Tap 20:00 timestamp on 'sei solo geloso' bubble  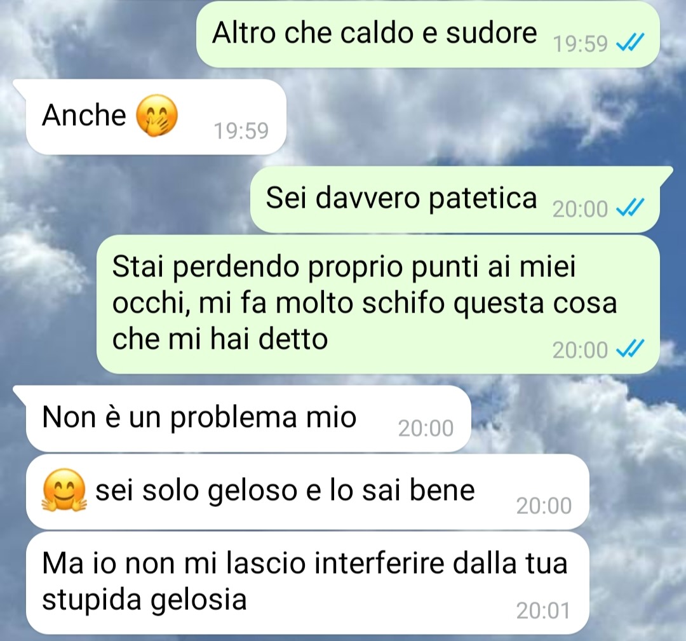click(544, 505)
